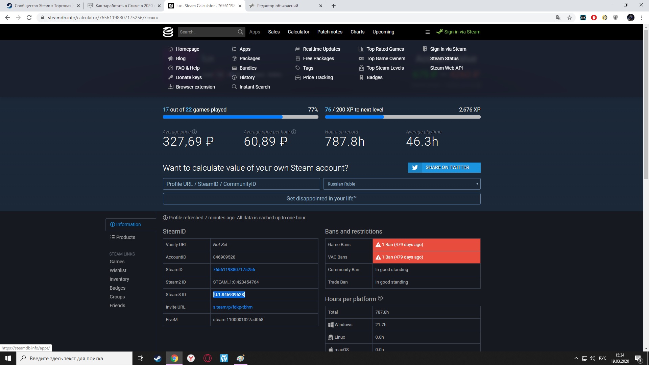Click info icon beside Average price per hour
649x365 pixels.
pyautogui.click(x=294, y=132)
